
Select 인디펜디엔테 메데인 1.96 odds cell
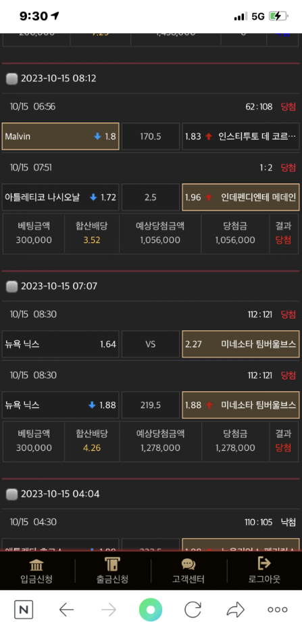pos(241,197)
